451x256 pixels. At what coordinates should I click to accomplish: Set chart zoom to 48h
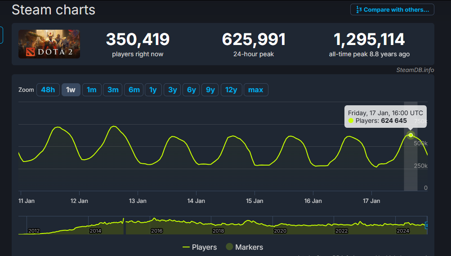click(x=48, y=90)
